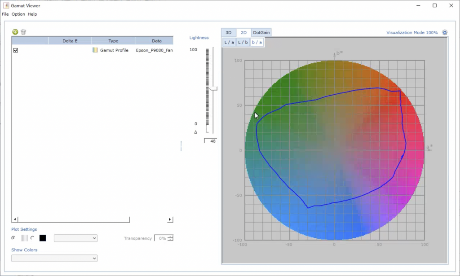Click the Transparency 0% input field
Viewport: 460px width, 276px height.
click(161, 238)
